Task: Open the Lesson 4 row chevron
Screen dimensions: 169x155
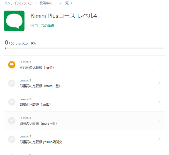Action: [x=159, y=120]
